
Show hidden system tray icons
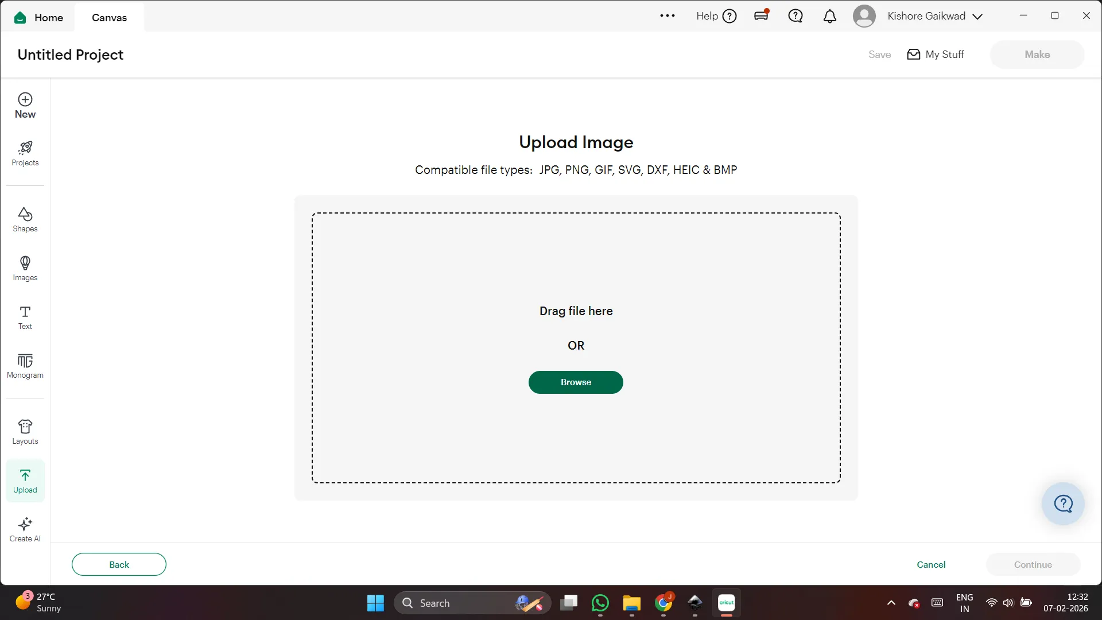891,603
